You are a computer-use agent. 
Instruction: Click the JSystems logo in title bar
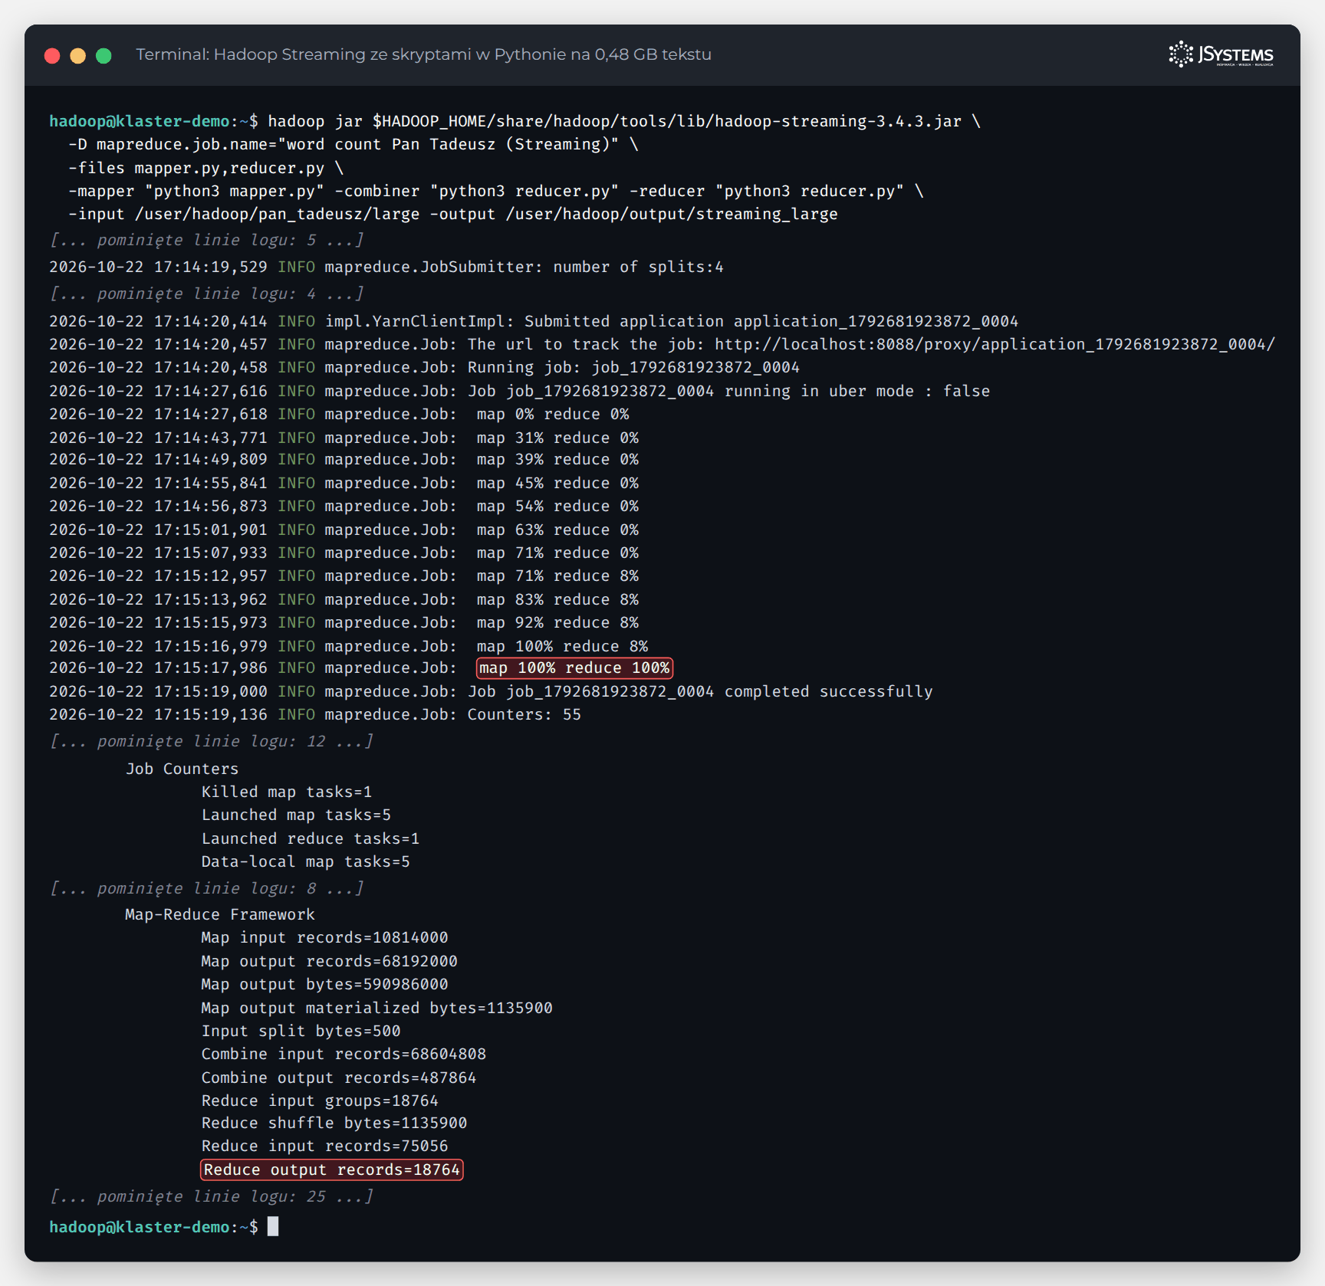(1221, 54)
